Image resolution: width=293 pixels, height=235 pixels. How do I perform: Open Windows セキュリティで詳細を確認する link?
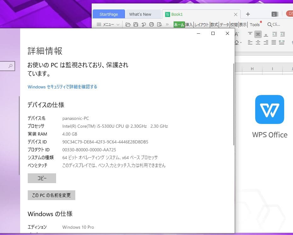click(62, 87)
